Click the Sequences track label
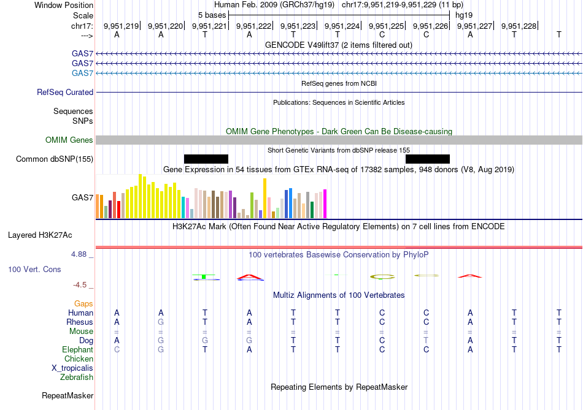This screenshot has height=410, width=583. (73, 111)
